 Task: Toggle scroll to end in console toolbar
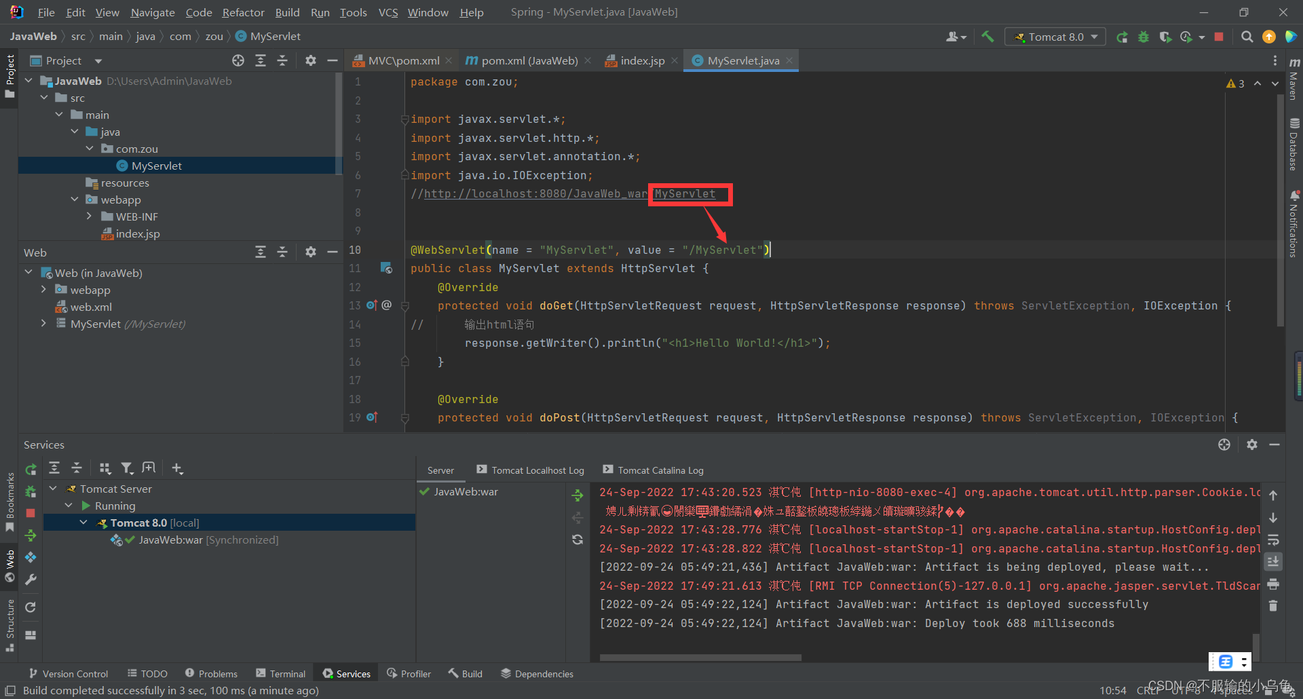point(1273,562)
